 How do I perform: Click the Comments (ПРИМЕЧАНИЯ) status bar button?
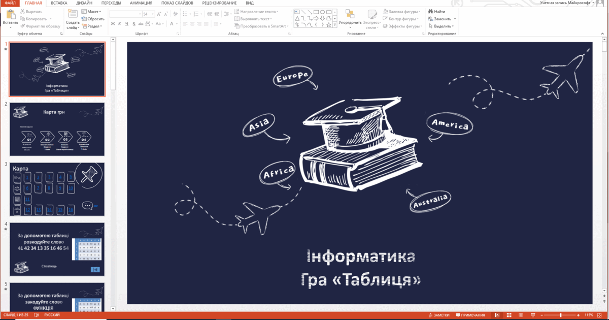(470, 315)
